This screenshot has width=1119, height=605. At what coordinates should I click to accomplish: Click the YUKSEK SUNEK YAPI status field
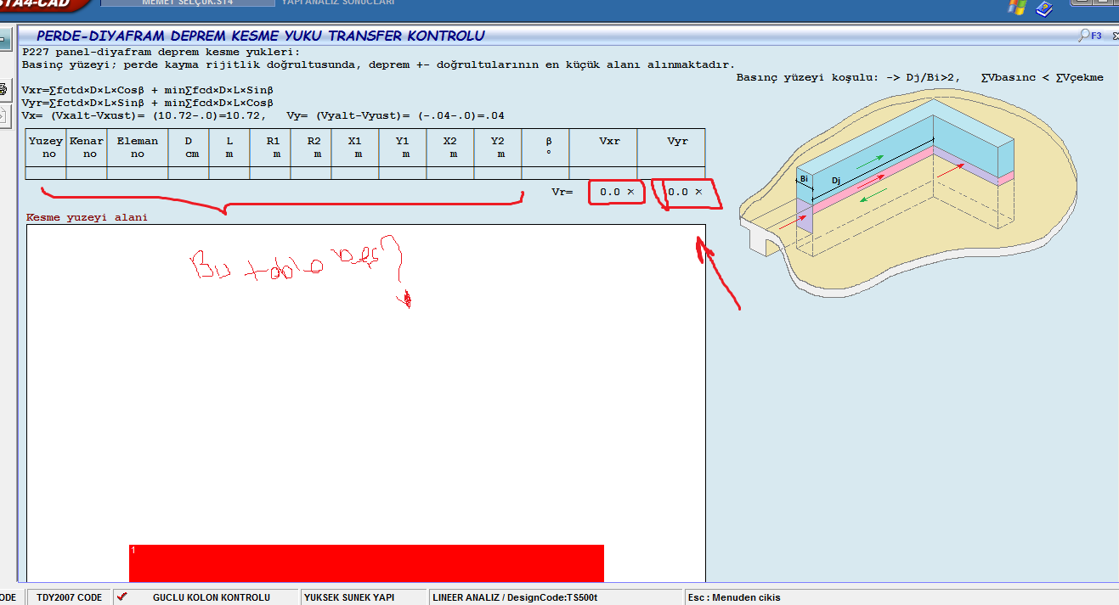[348, 597]
